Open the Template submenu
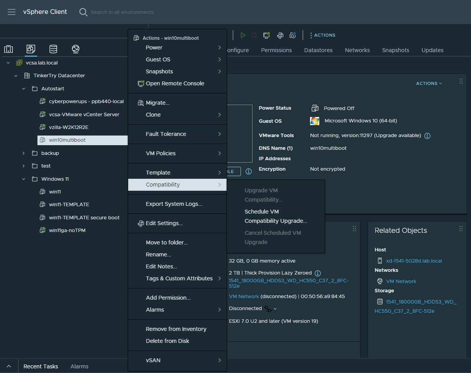Viewport: 471px width, 373px height. click(x=177, y=173)
